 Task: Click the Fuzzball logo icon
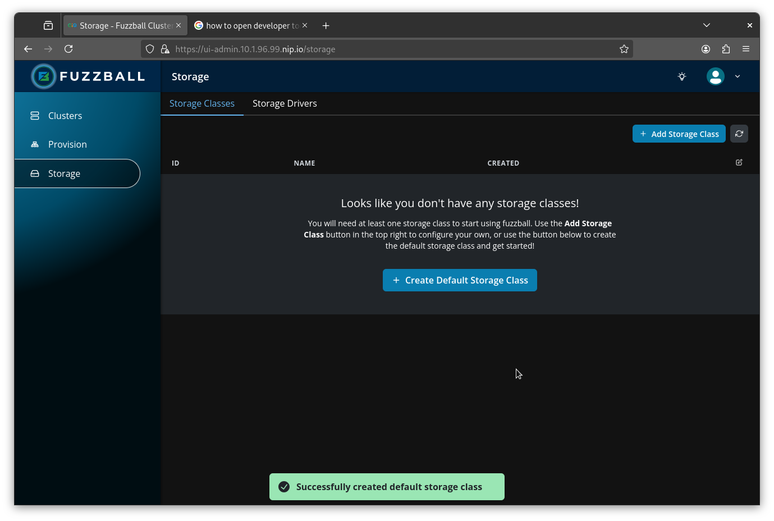point(44,76)
